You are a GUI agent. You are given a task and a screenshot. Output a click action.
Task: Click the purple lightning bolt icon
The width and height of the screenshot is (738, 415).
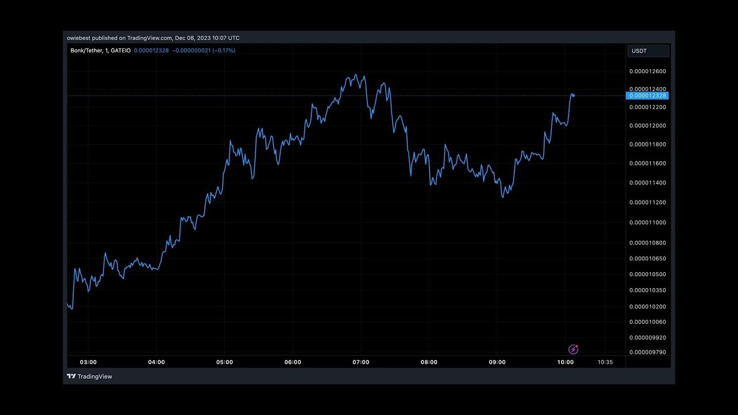[573, 349]
